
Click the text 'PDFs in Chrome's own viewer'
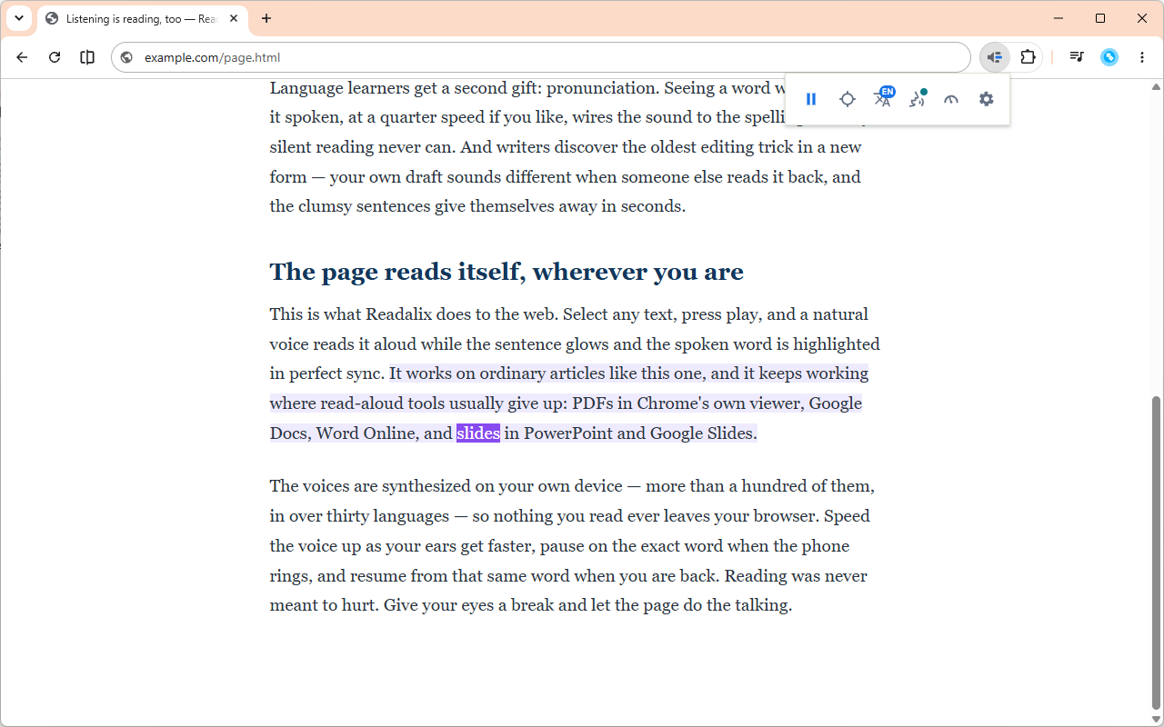tap(688, 403)
